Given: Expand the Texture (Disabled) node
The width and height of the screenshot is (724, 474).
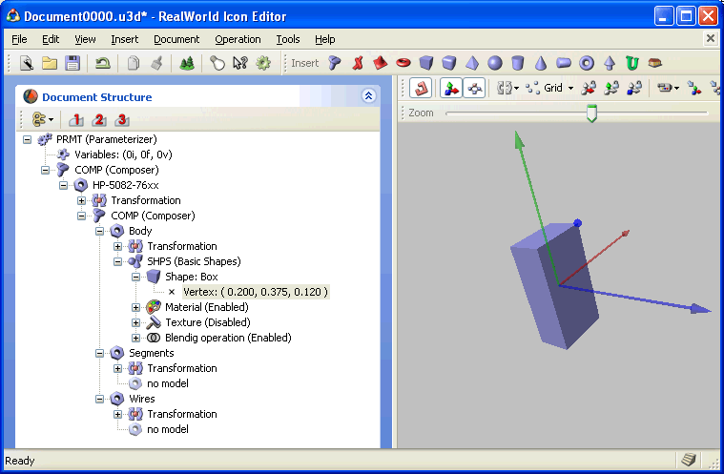Looking at the screenshot, I should (135, 322).
